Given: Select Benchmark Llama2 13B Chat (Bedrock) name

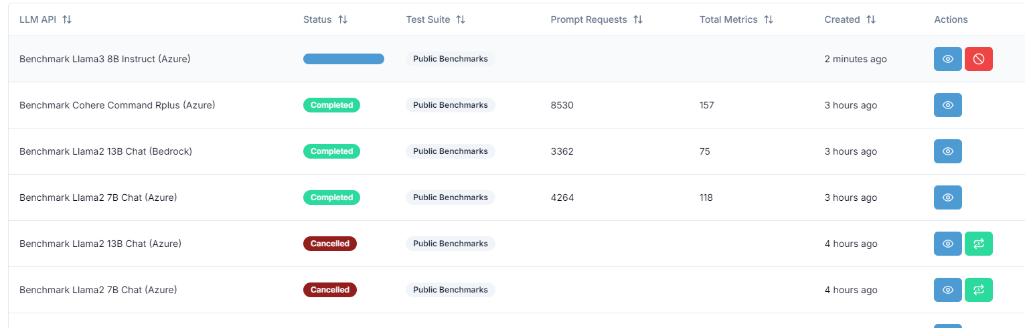Looking at the screenshot, I should pyautogui.click(x=106, y=151).
